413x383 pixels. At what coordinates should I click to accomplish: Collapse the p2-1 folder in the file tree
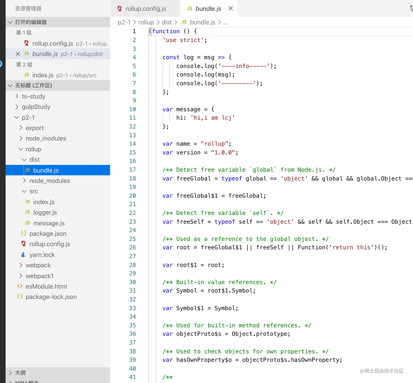pos(17,117)
